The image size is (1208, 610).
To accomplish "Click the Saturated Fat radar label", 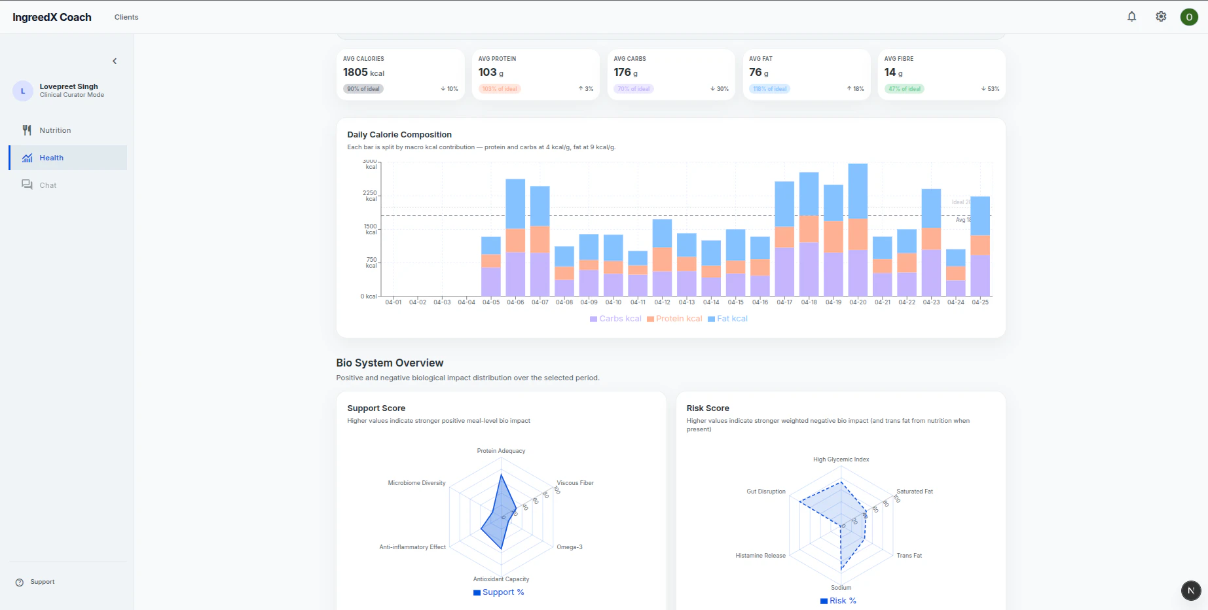I will (x=915, y=492).
